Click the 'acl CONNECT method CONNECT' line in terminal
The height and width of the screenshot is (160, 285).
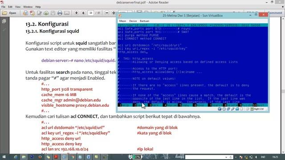click(142, 39)
